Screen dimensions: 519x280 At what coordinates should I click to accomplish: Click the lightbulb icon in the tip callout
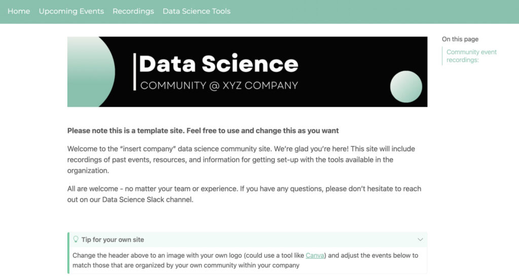point(76,239)
